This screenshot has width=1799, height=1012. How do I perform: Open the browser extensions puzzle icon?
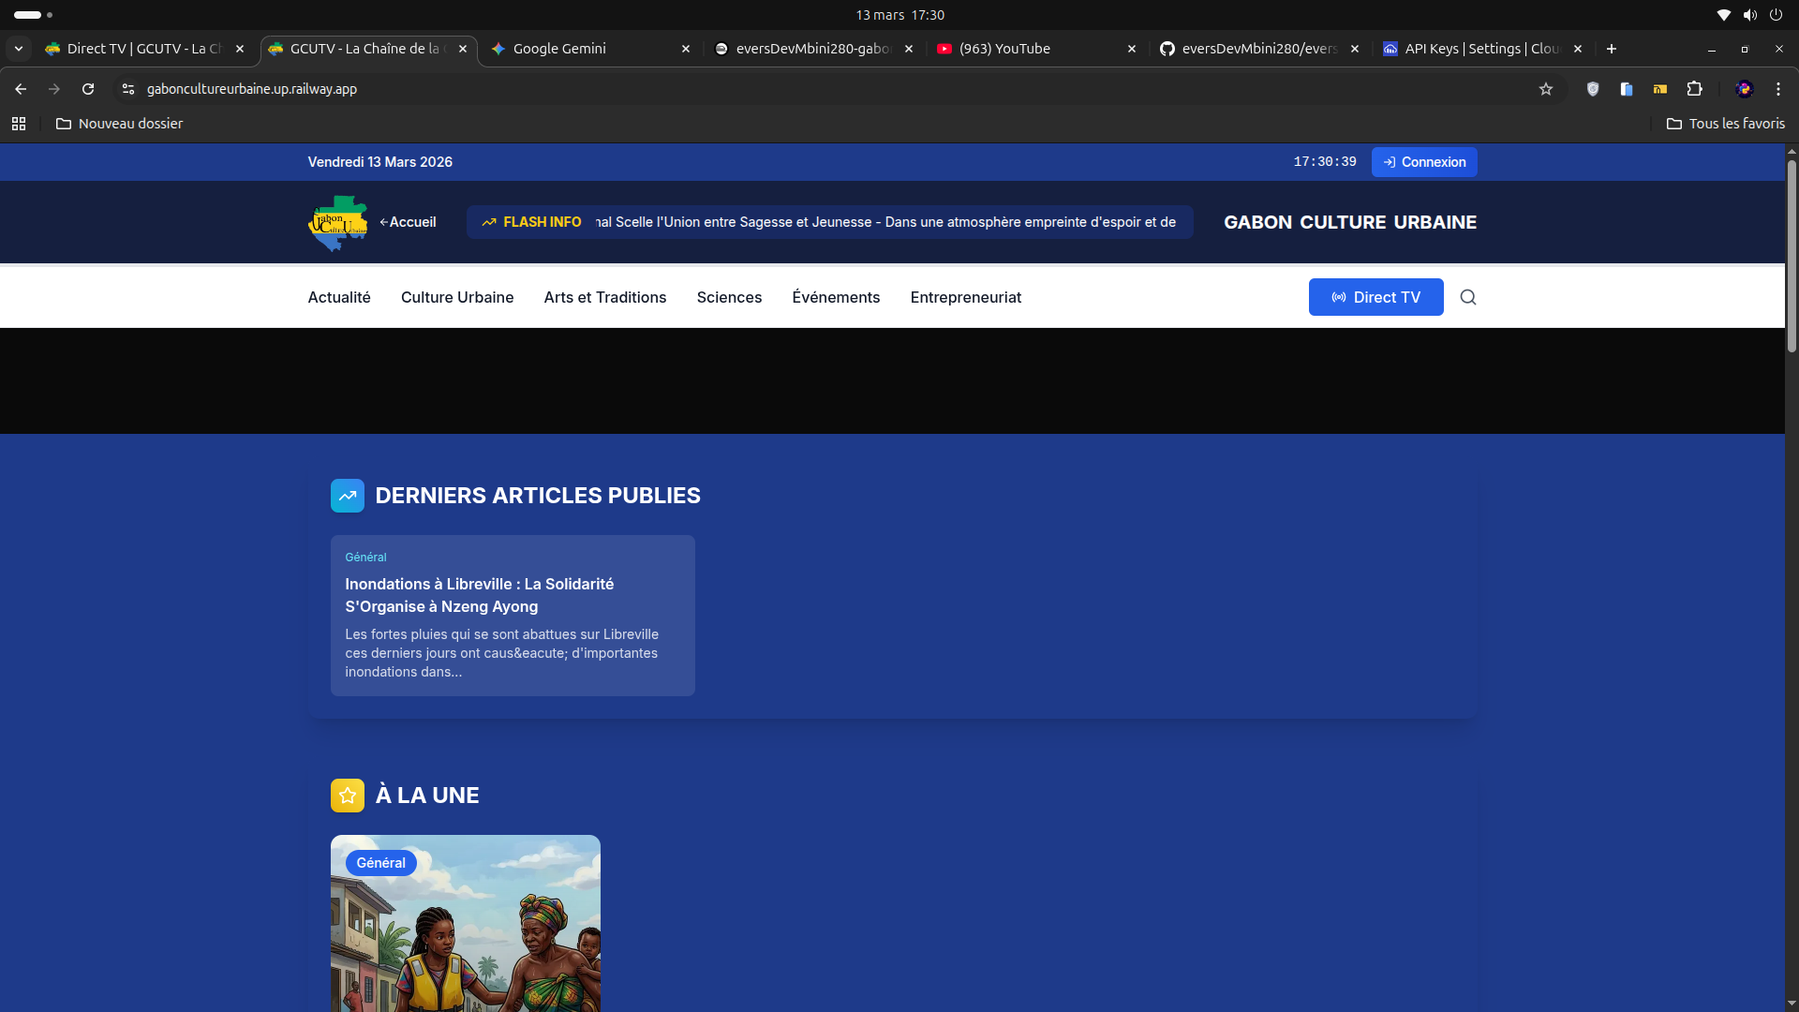(x=1694, y=89)
